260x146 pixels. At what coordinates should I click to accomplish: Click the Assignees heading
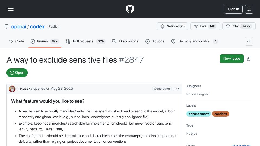tap(194, 86)
